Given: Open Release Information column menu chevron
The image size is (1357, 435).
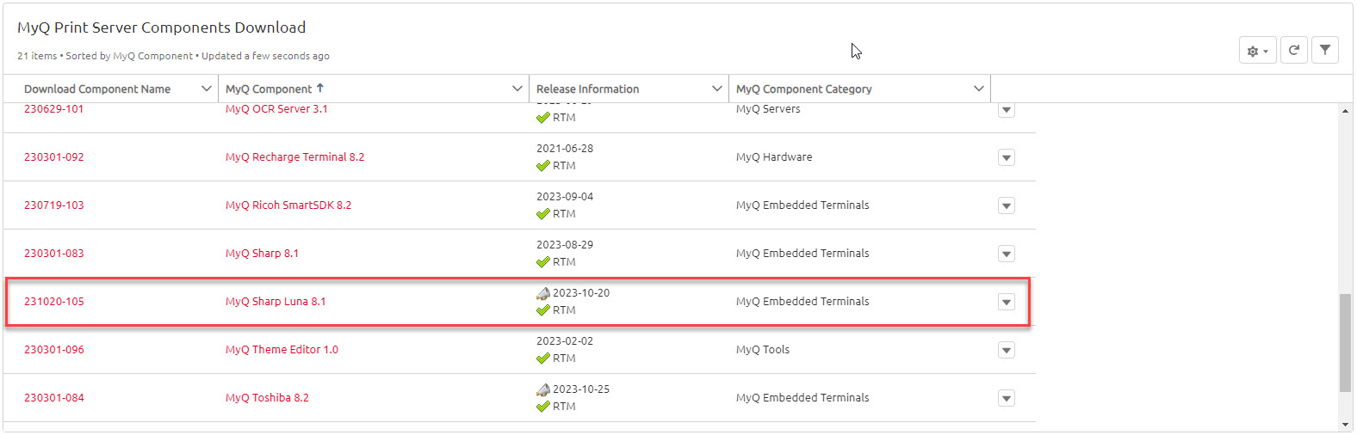Looking at the screenshot, I should [717, 89].
